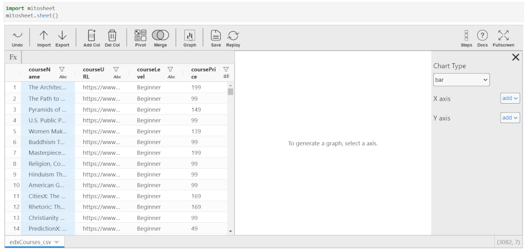Select cell 'Pyramids of ...' in row 3

(48, 109)
